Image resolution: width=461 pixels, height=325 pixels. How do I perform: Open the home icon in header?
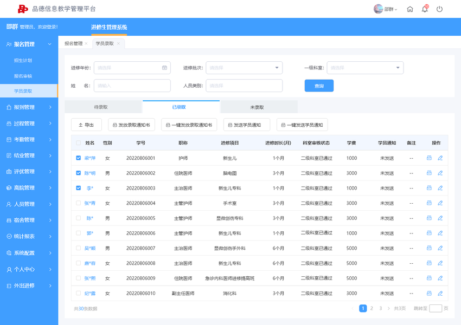pos(410,9)
